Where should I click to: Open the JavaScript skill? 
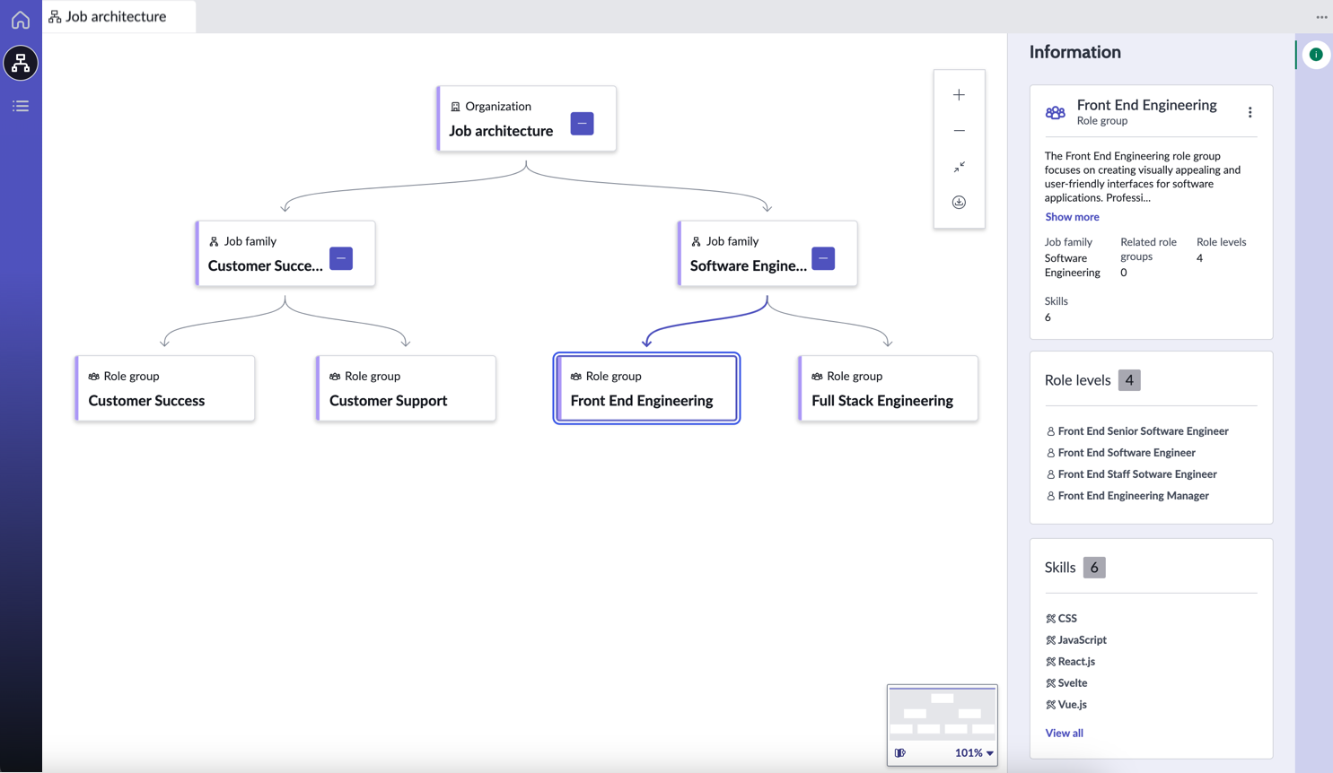1082,640
